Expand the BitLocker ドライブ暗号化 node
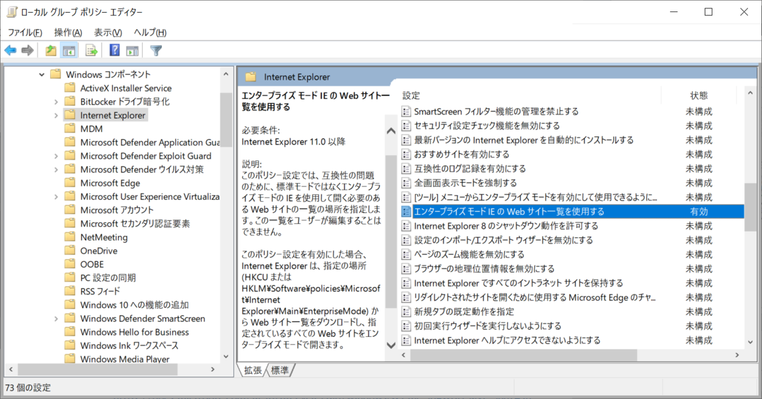The height and width of the screenshot is (399, 762). (x=56, y=101)
